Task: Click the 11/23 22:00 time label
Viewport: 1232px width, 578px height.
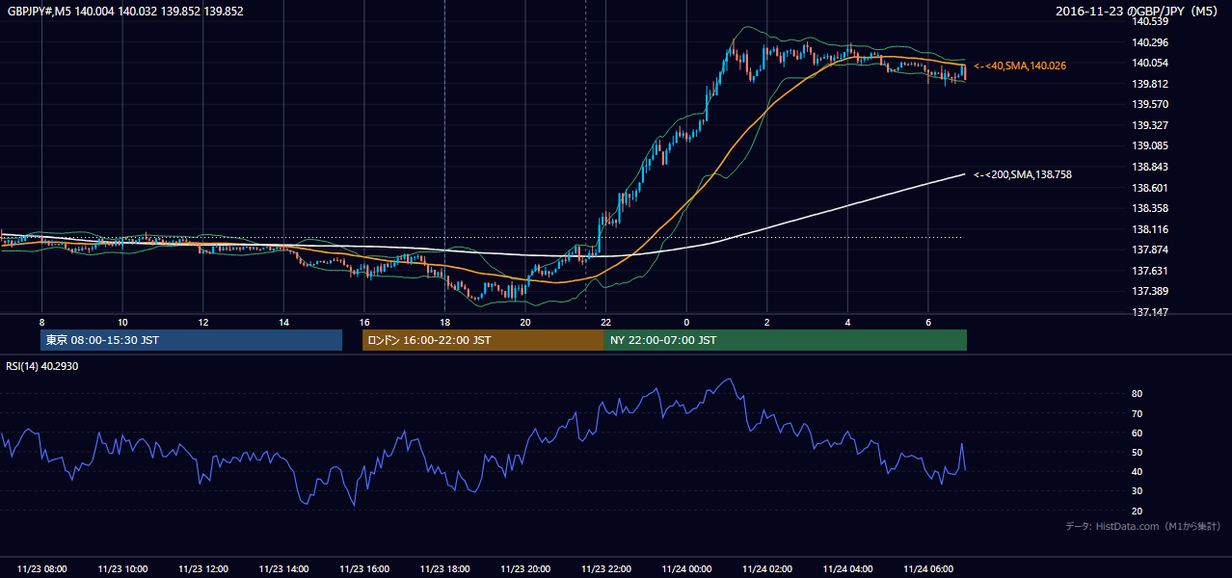Action: [605, 569]
